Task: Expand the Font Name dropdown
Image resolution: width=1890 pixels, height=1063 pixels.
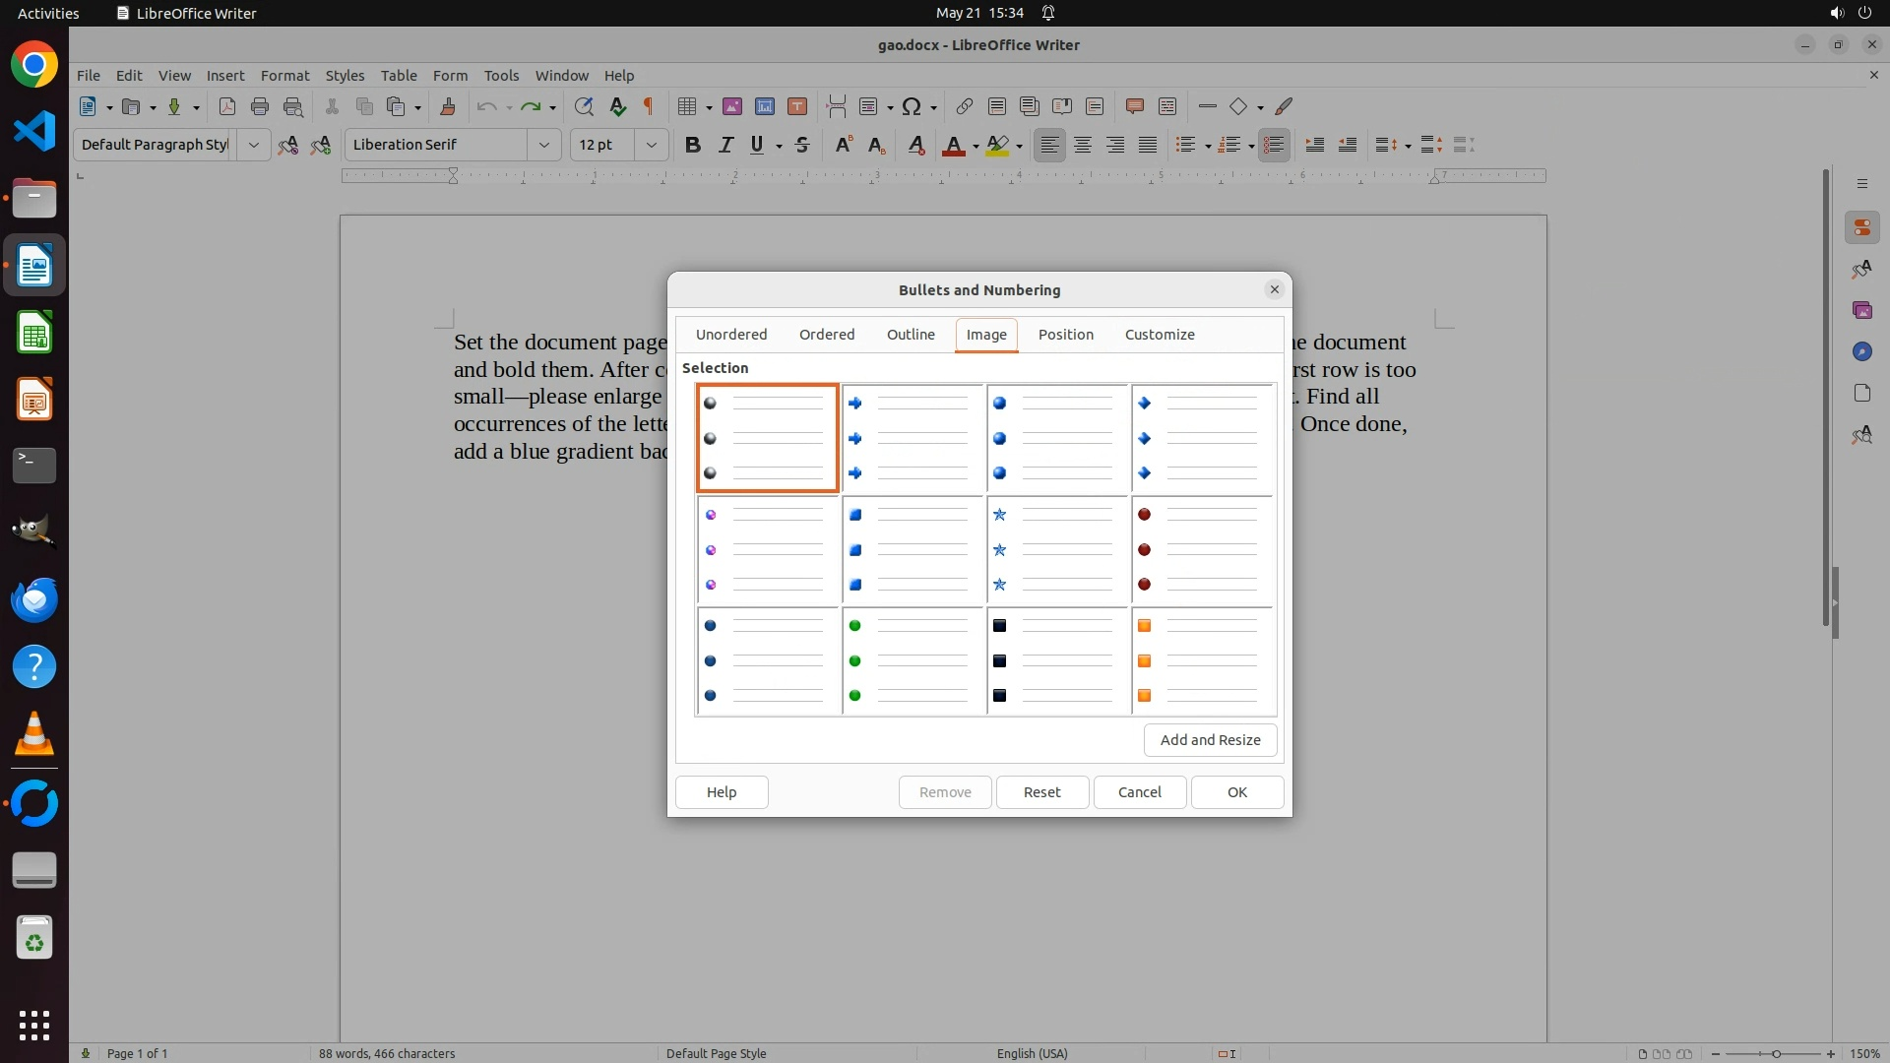Action: point(543,145)
